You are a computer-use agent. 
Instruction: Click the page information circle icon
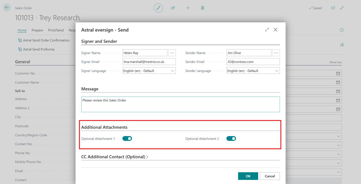click(x=342, y=30)
